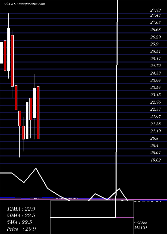Click the Price : 20.9 readout
Viewport: 167px width, 234px height.
click(21, 229)
